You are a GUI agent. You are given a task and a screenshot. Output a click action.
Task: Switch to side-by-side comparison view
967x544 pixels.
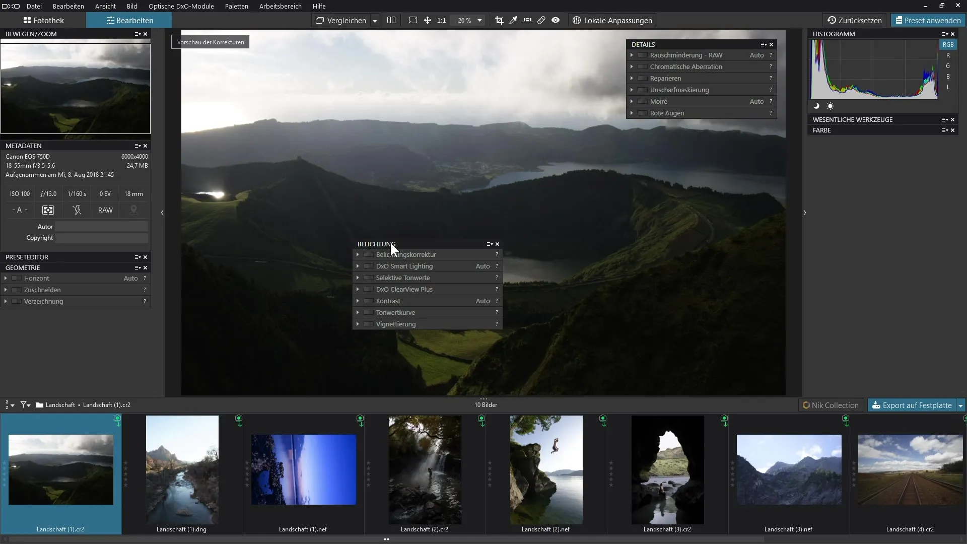point(391,20)
